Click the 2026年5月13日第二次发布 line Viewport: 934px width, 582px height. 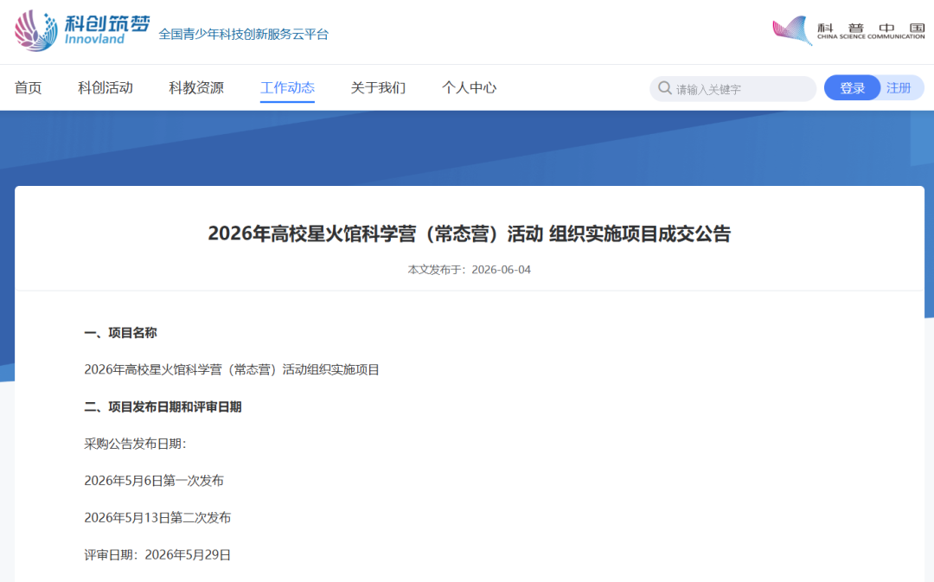tap(157, 518)
